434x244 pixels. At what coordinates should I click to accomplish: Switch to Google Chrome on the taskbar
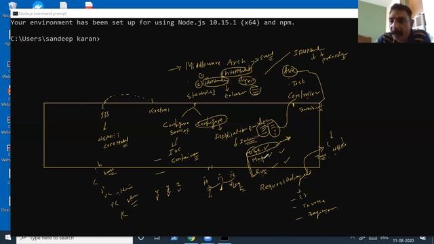click(x=191, y=238)
